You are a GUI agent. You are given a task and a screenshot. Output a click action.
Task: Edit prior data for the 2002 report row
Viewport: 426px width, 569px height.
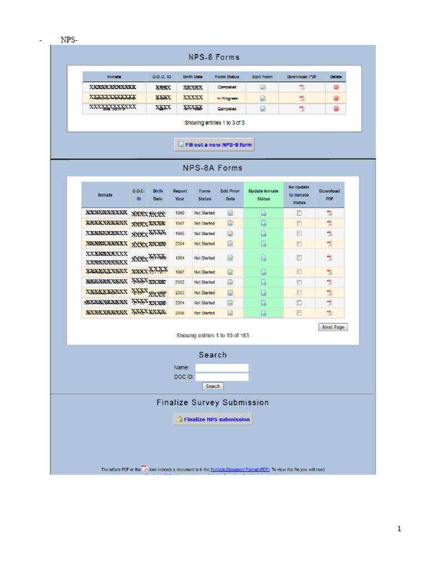230,282
